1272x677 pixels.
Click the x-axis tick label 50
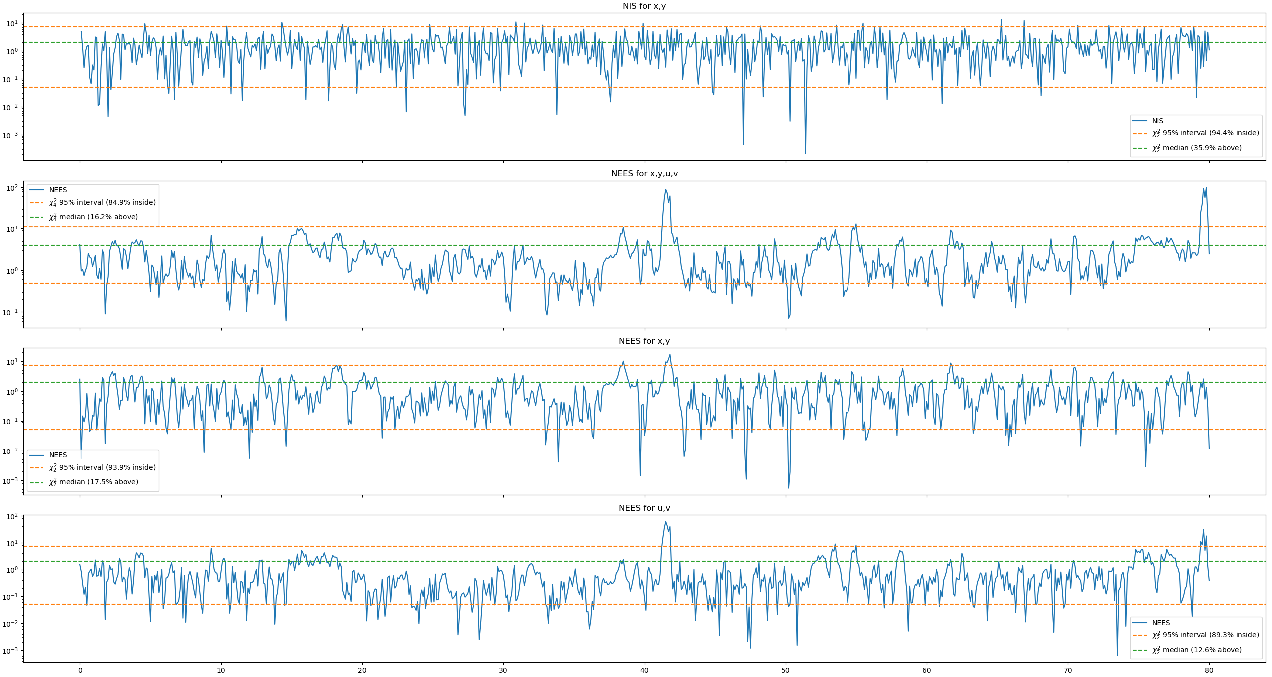tap(786, 670)
